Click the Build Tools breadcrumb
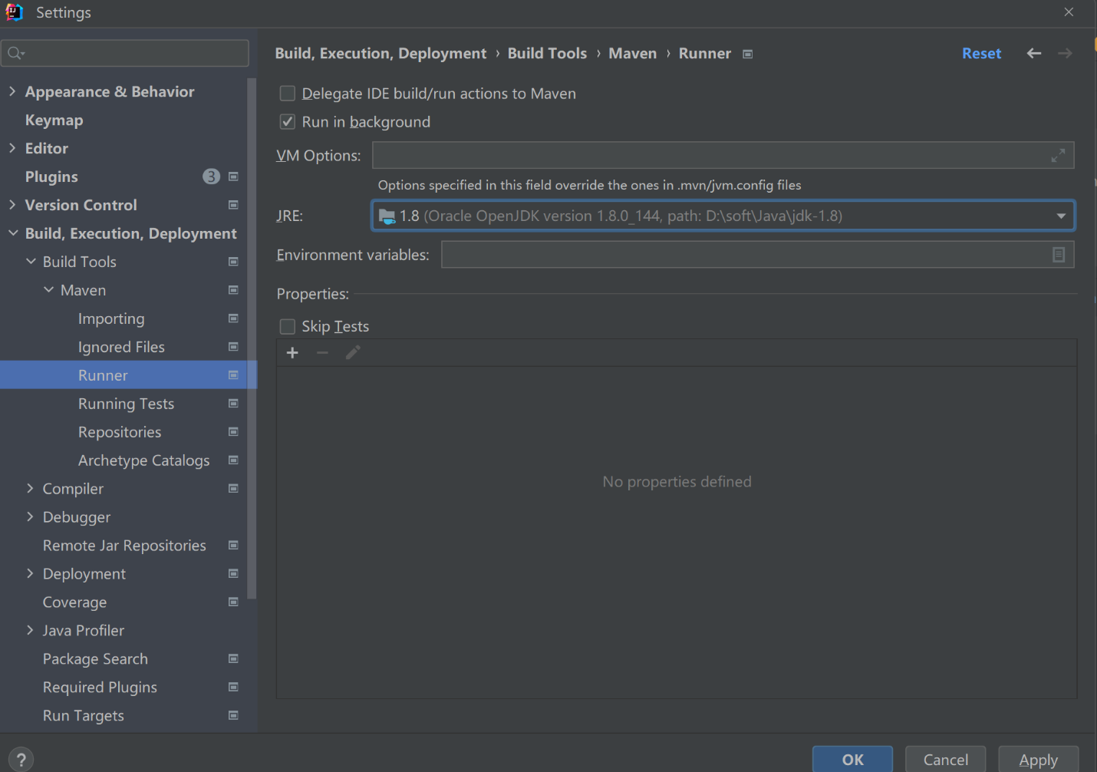1097x772 pixels. point(547,54)
